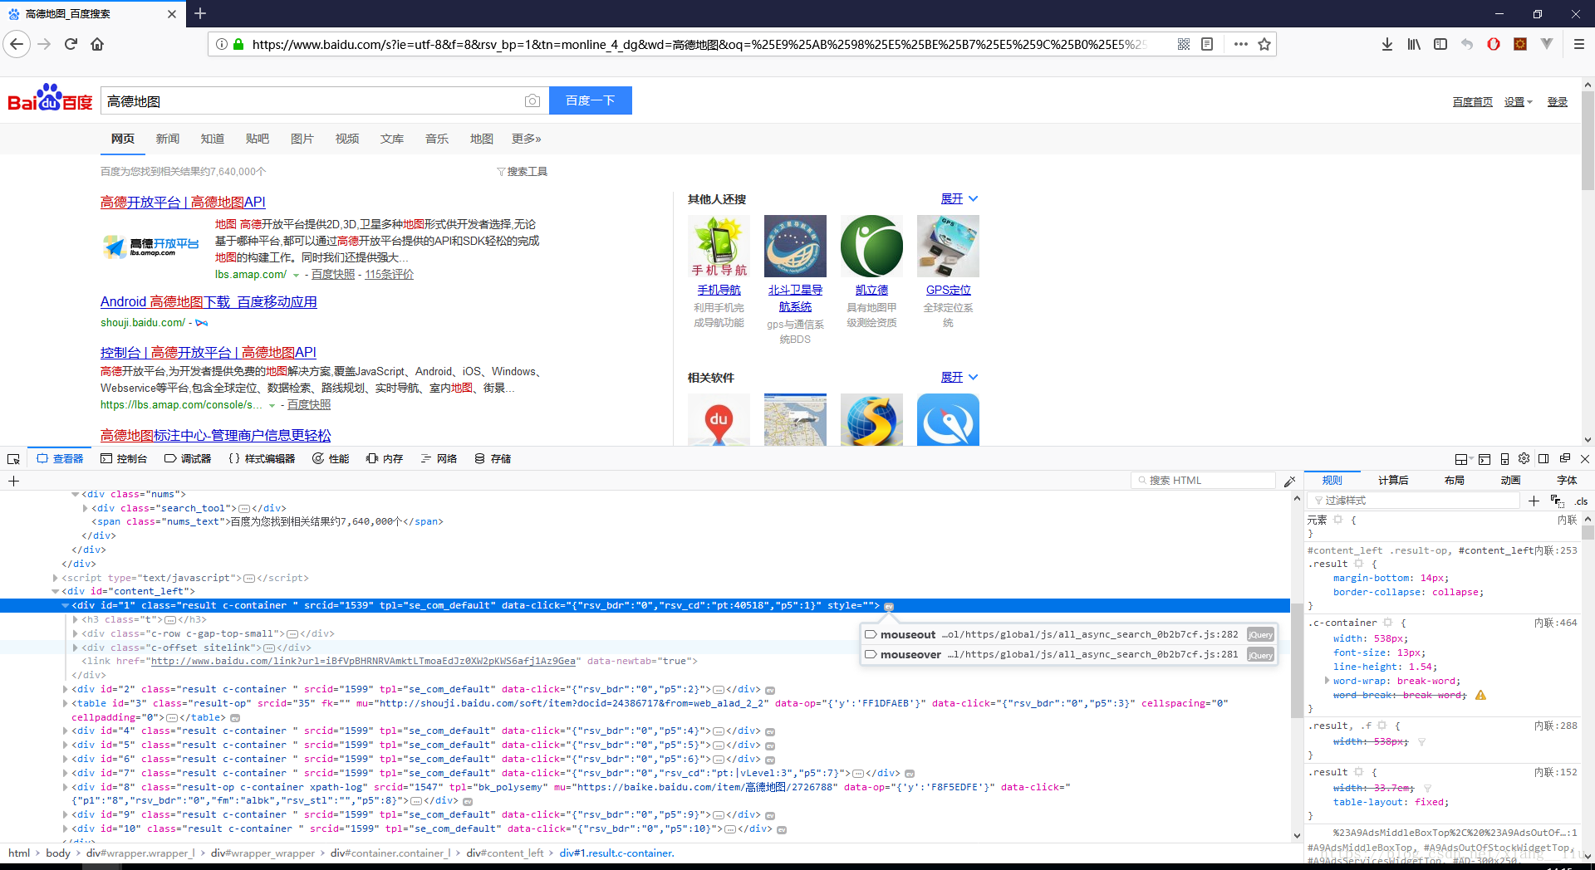Toggle pseudo-class panel in rules view
This screenshot has height=870, width=1595.
tap(1557, 501)
